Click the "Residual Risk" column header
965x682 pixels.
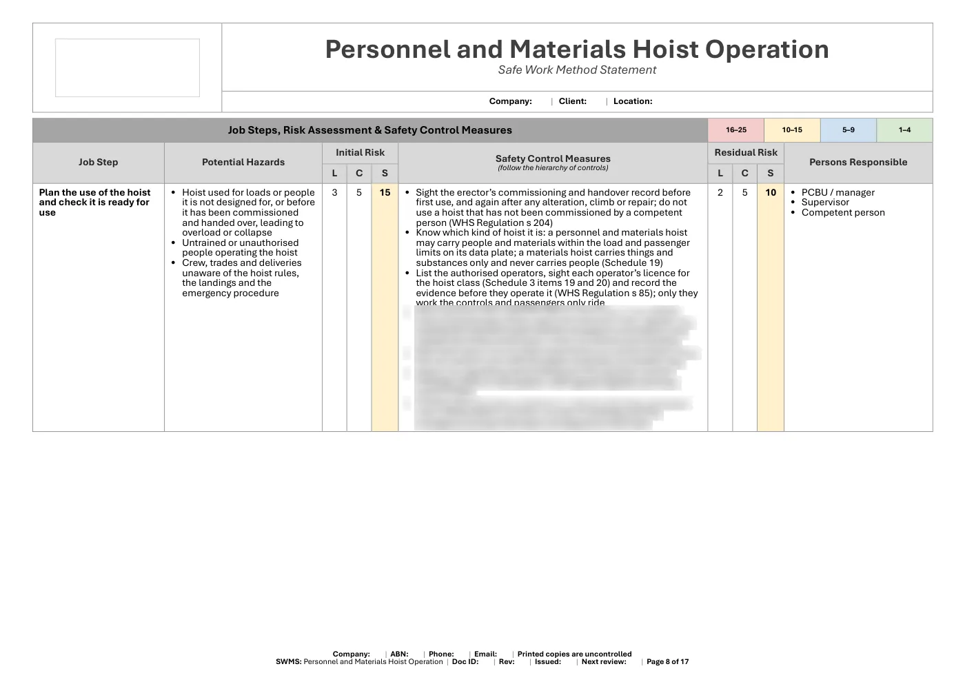[746, 152]
